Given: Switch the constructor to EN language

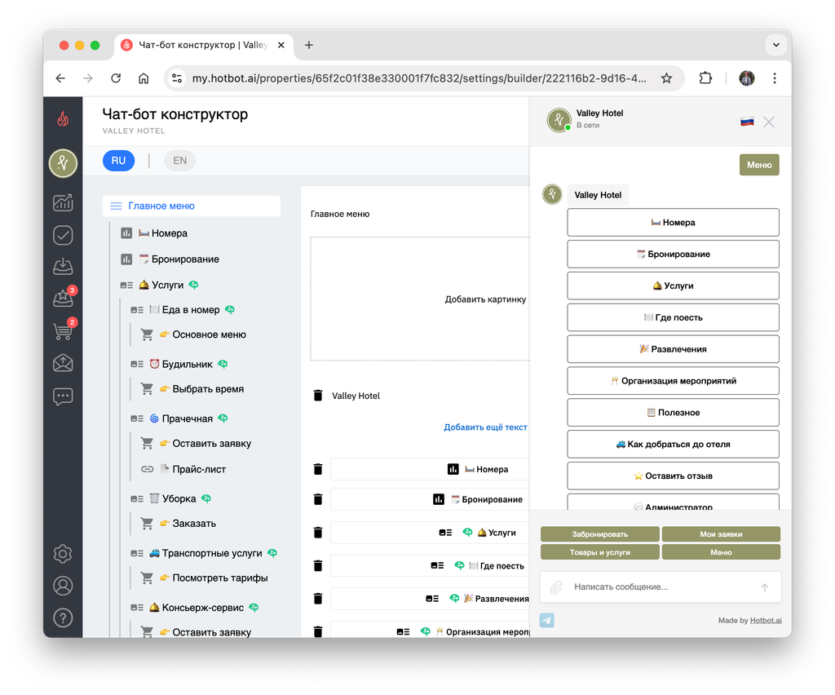Looking at the screenshot, I should [180, 161].
